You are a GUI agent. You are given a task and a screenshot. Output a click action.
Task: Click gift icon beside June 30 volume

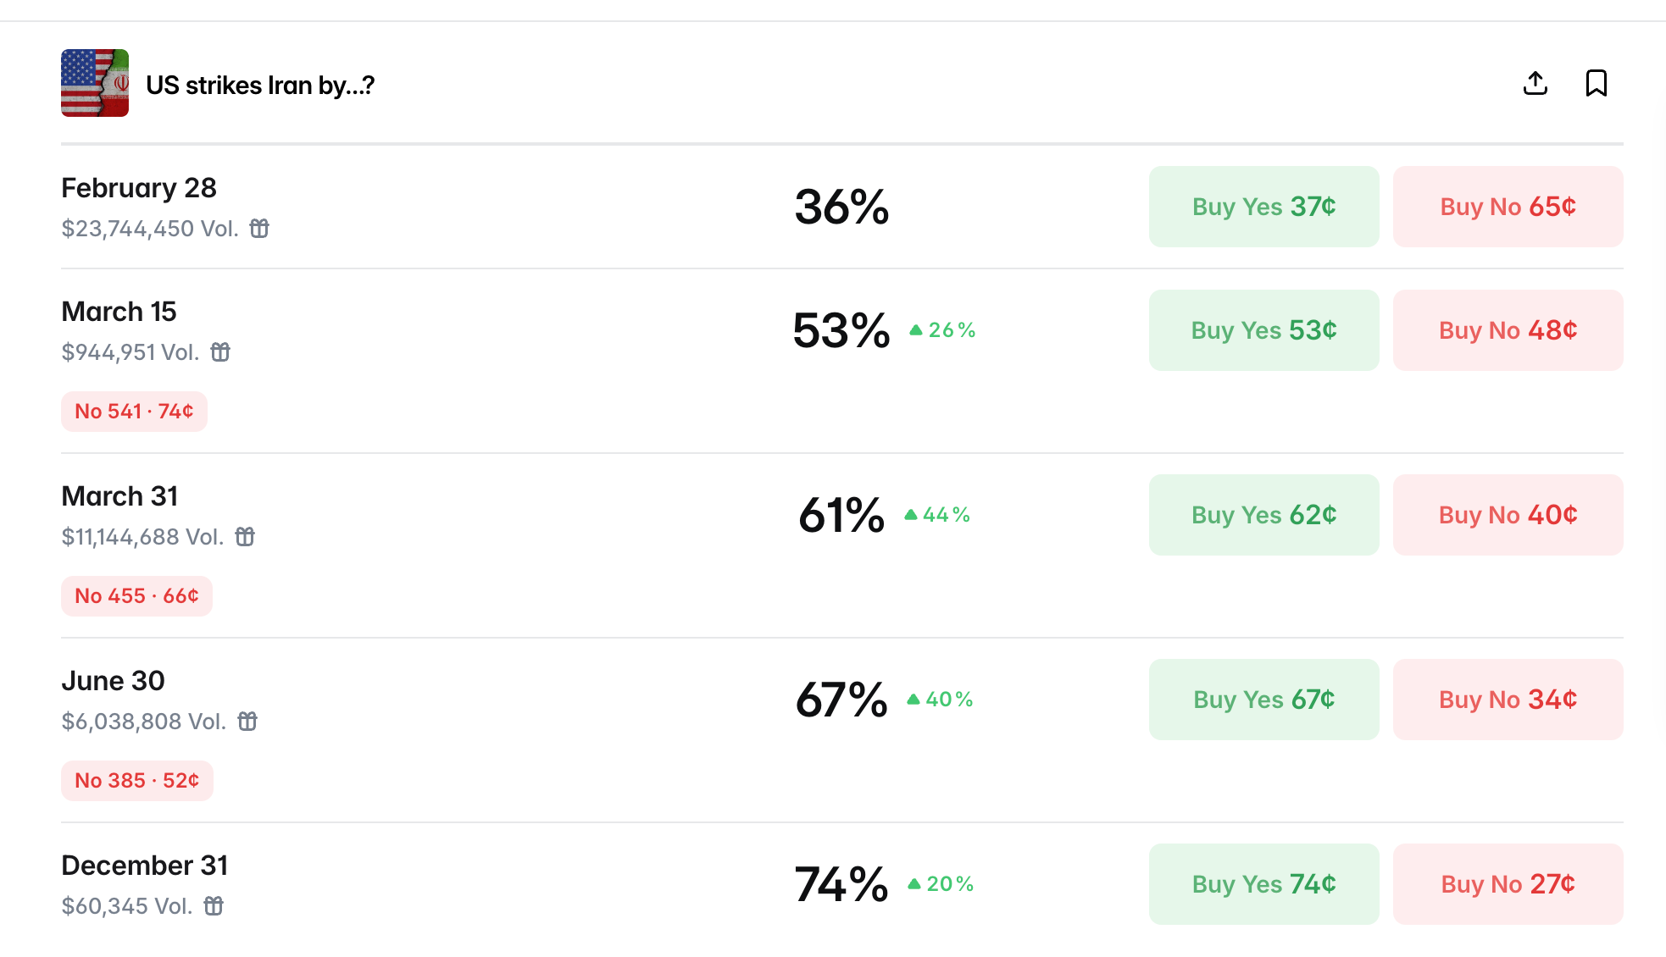pos(247,722)
